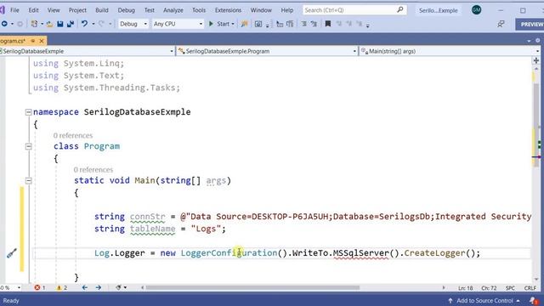Open the Tools menu
Screen dimensions: 544x306
[x=199, y=10]
